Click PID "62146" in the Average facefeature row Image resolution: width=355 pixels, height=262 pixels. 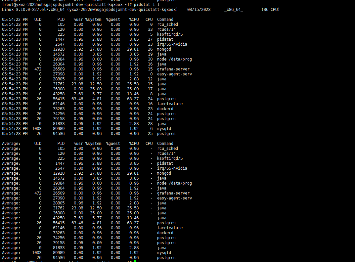[59, 228]
